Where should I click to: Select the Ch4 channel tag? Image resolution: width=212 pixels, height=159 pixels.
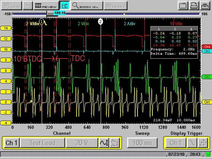(207, 47)
